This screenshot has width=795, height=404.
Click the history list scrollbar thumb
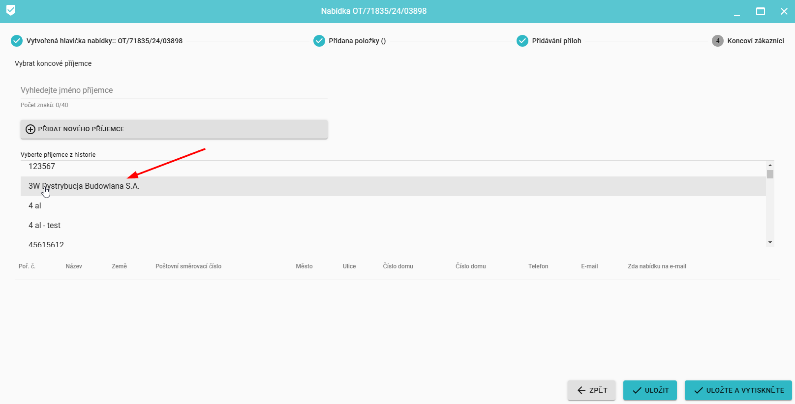[770, 174]
